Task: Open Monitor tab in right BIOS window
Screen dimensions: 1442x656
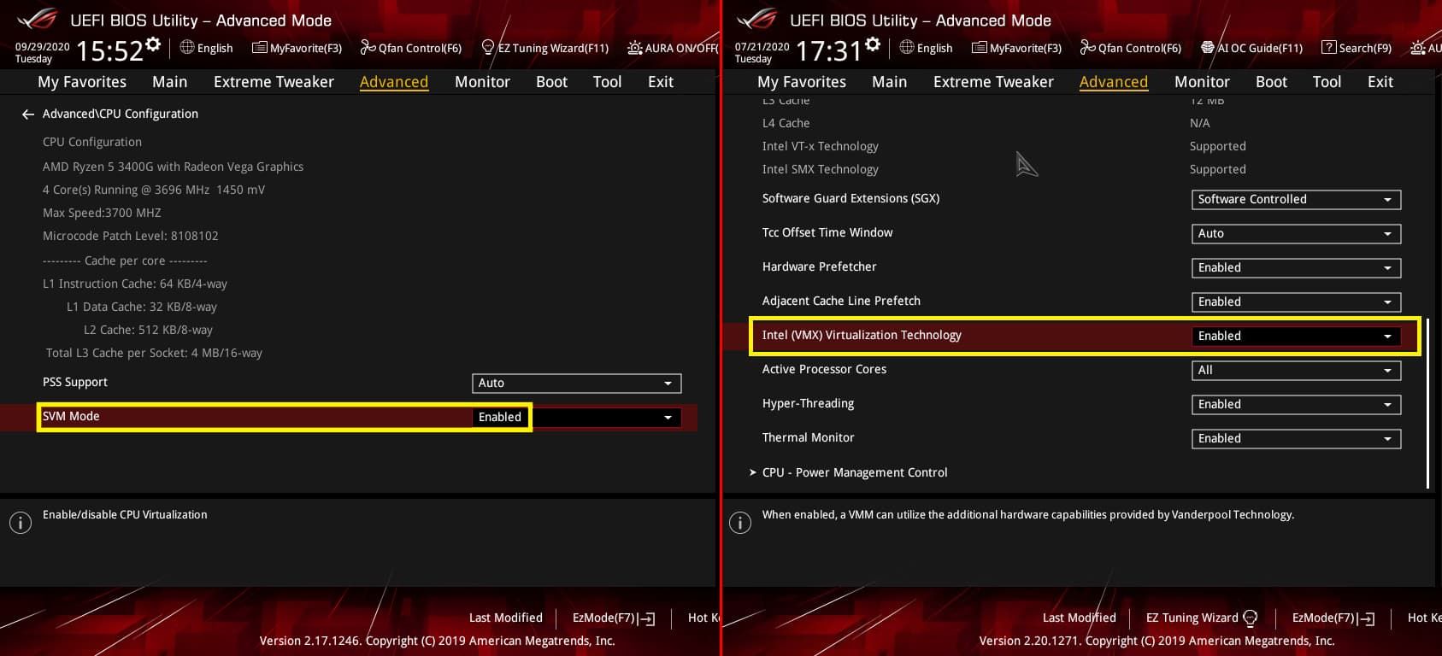Action: click(x=1202, y=82)
